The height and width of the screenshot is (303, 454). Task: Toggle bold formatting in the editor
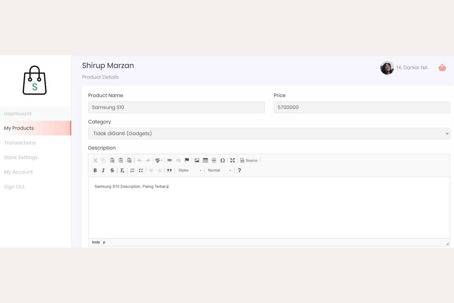click(x=95, y=170)
